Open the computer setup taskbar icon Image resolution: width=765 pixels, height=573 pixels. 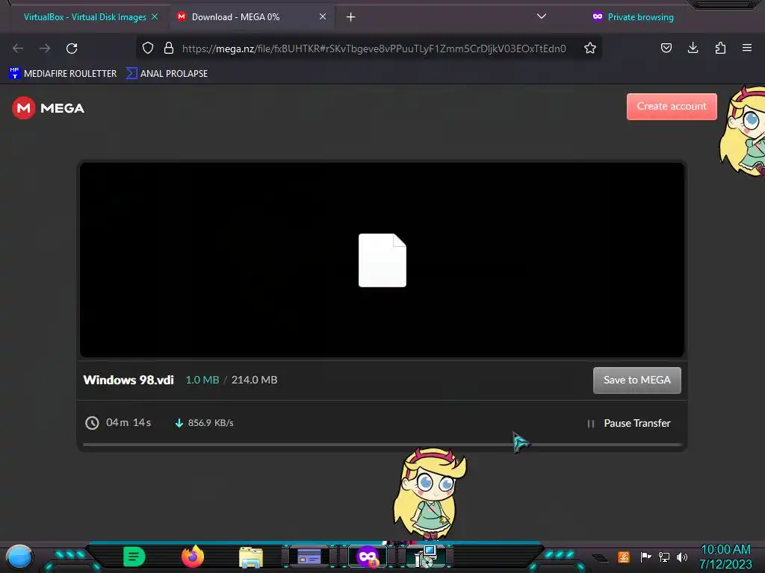point(425,557)
